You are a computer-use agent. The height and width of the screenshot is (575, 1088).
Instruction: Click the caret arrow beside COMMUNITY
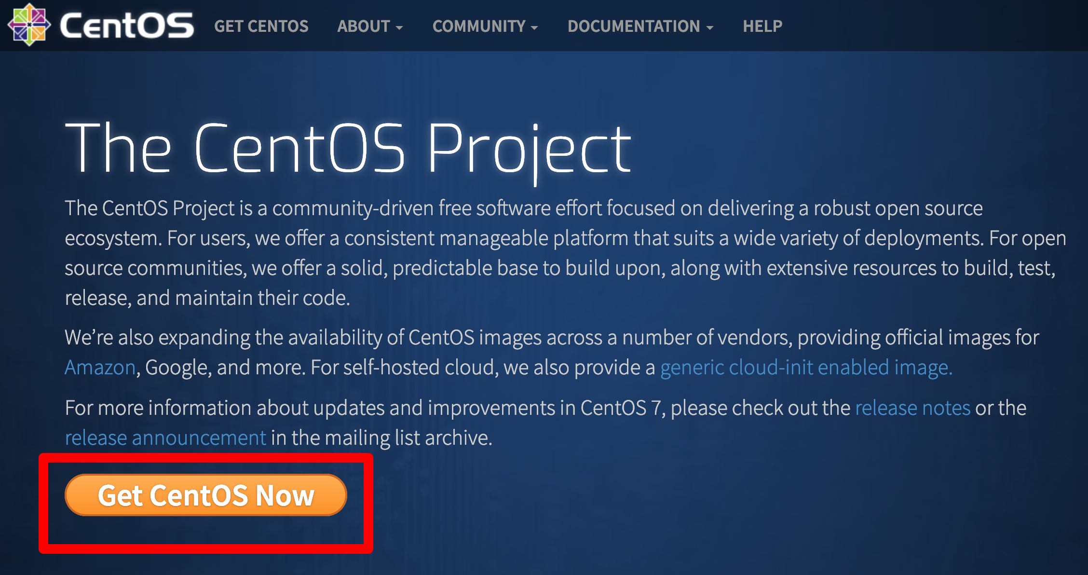534,28
